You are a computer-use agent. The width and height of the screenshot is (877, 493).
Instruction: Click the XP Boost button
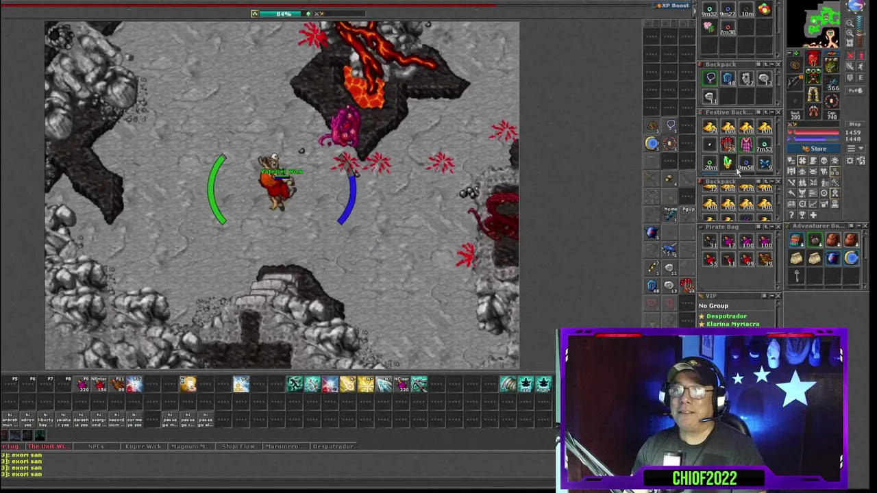click(672, 5)
